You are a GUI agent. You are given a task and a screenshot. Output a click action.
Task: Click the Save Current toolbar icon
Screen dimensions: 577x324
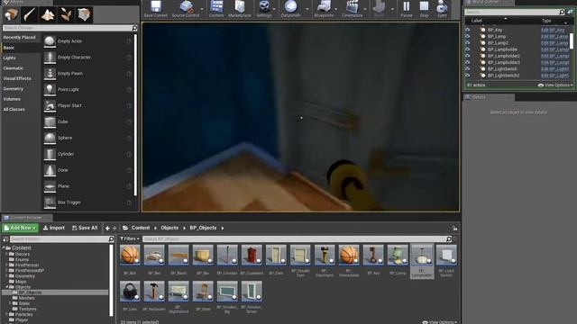point(156,6)
